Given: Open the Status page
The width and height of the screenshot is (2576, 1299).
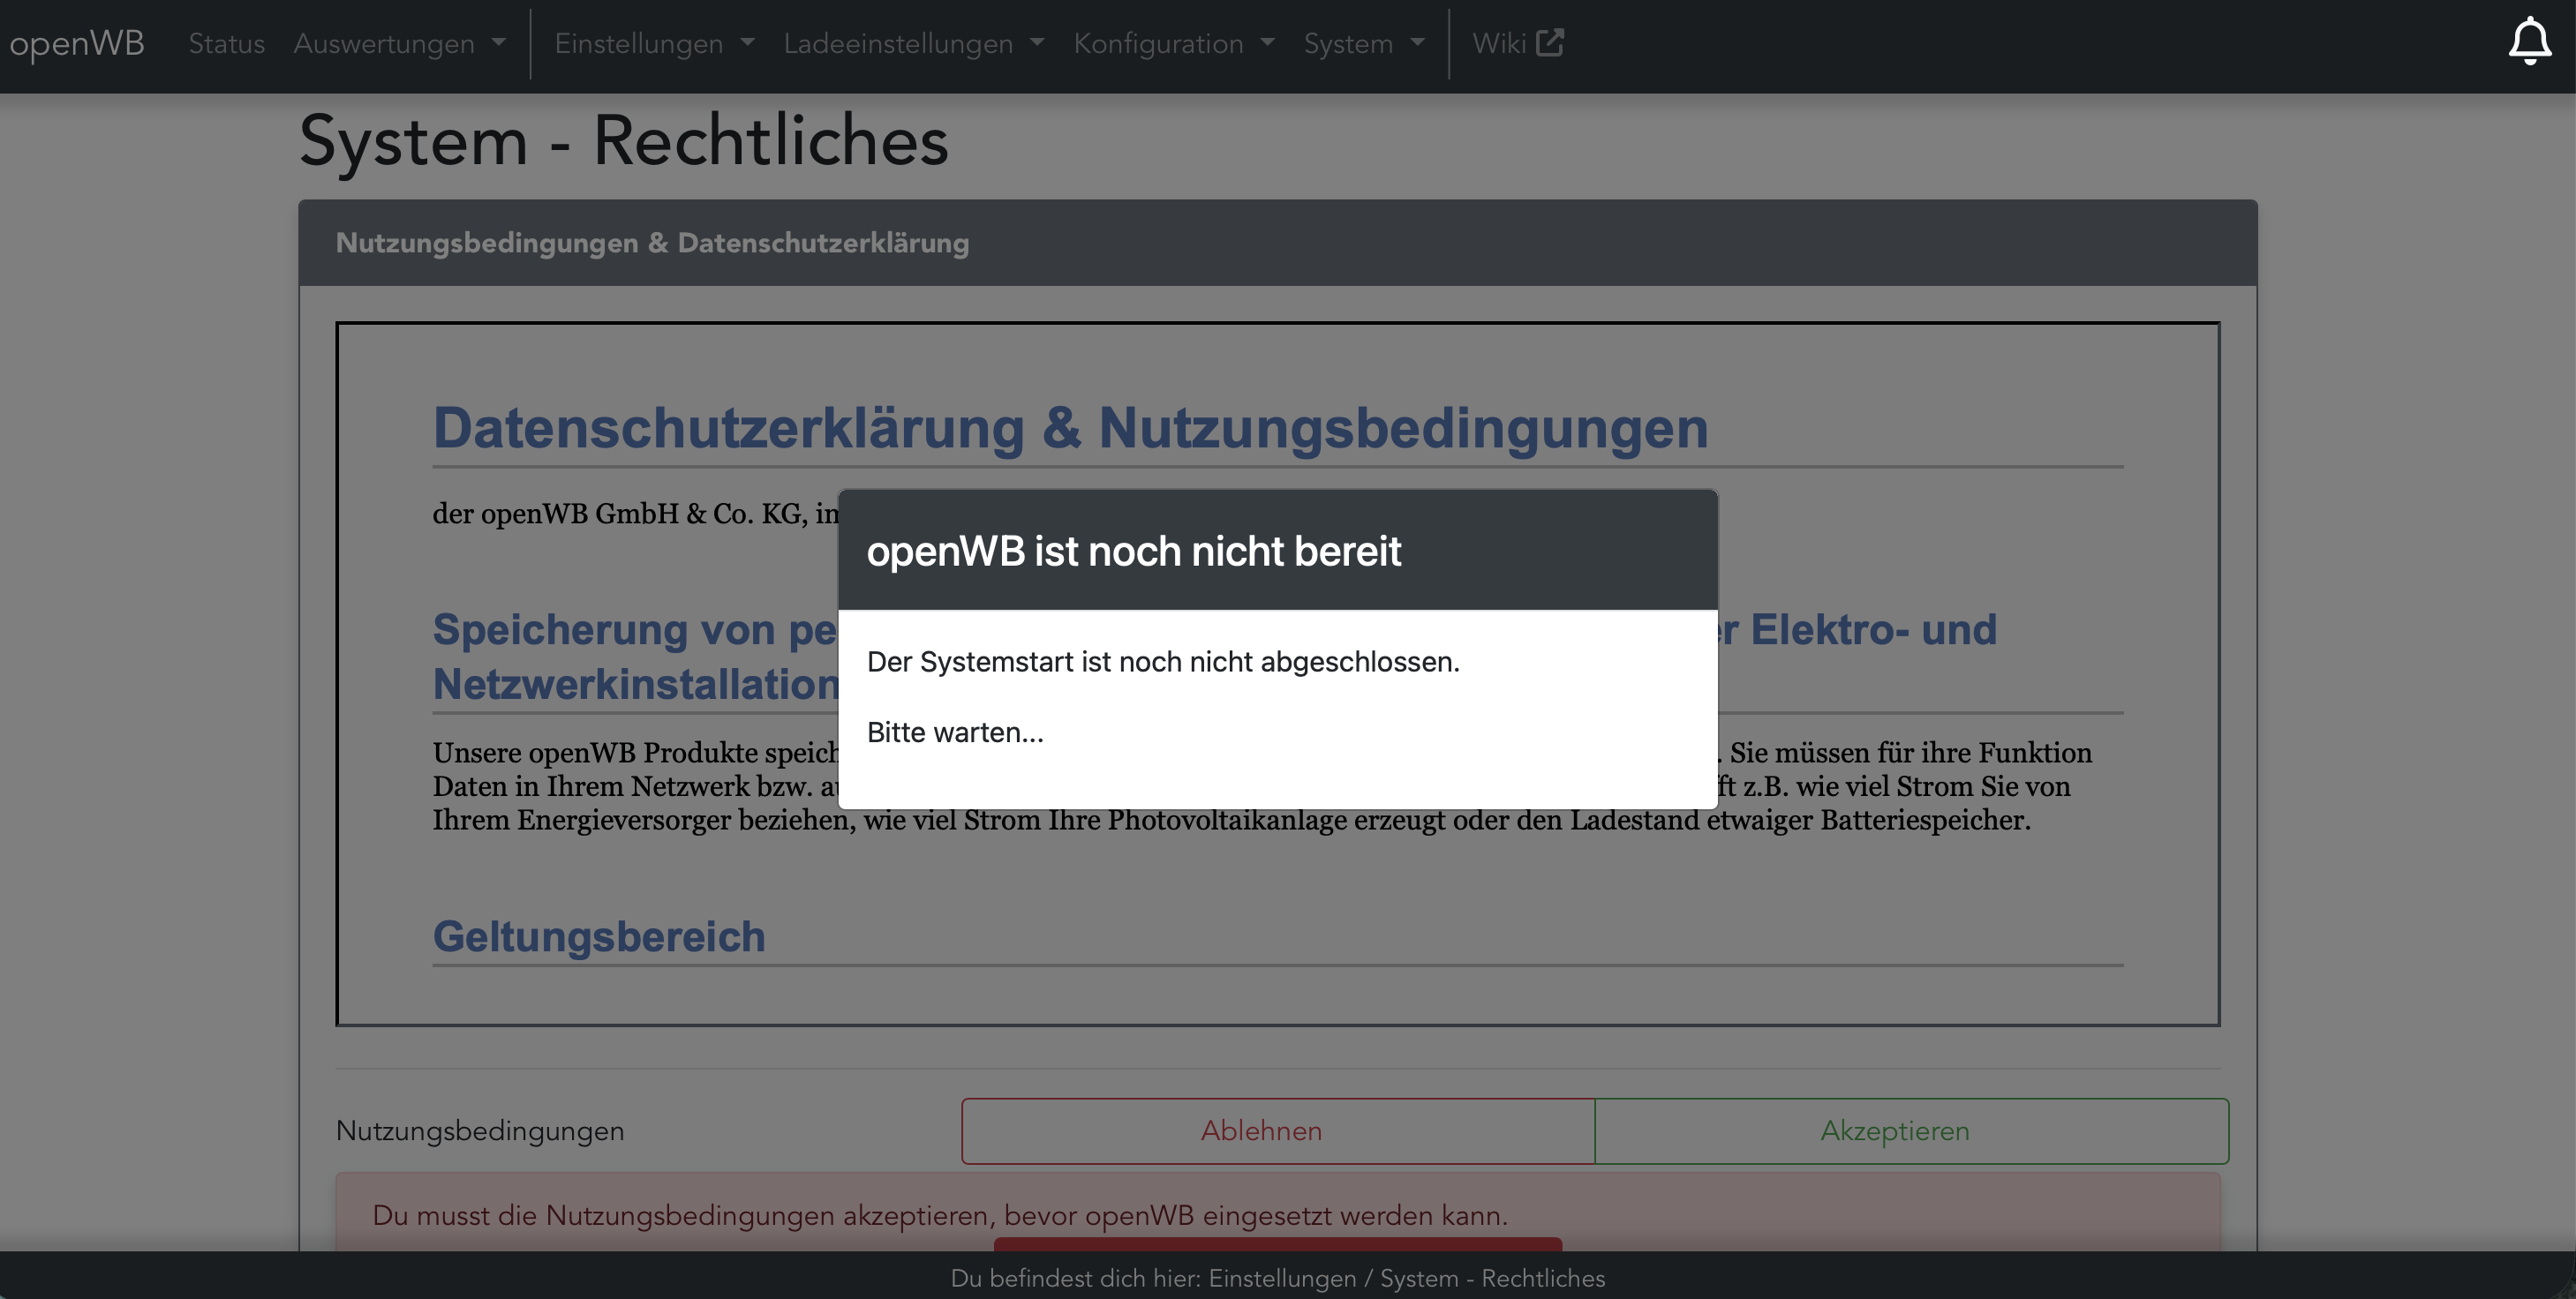Looking at the screenshot, I should (226, 44).
